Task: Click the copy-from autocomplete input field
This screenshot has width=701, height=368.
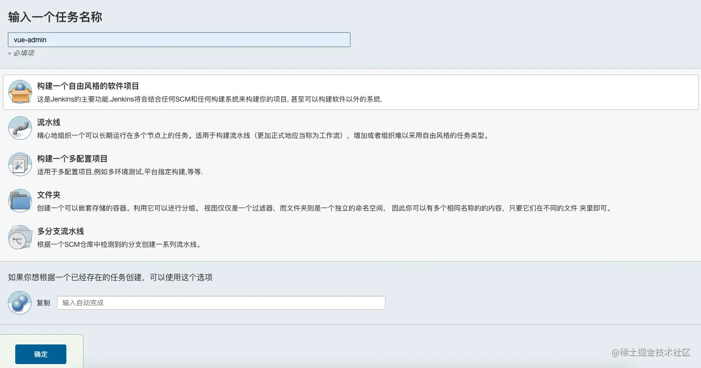Action: pyautogui.click(x=221, y=303)
